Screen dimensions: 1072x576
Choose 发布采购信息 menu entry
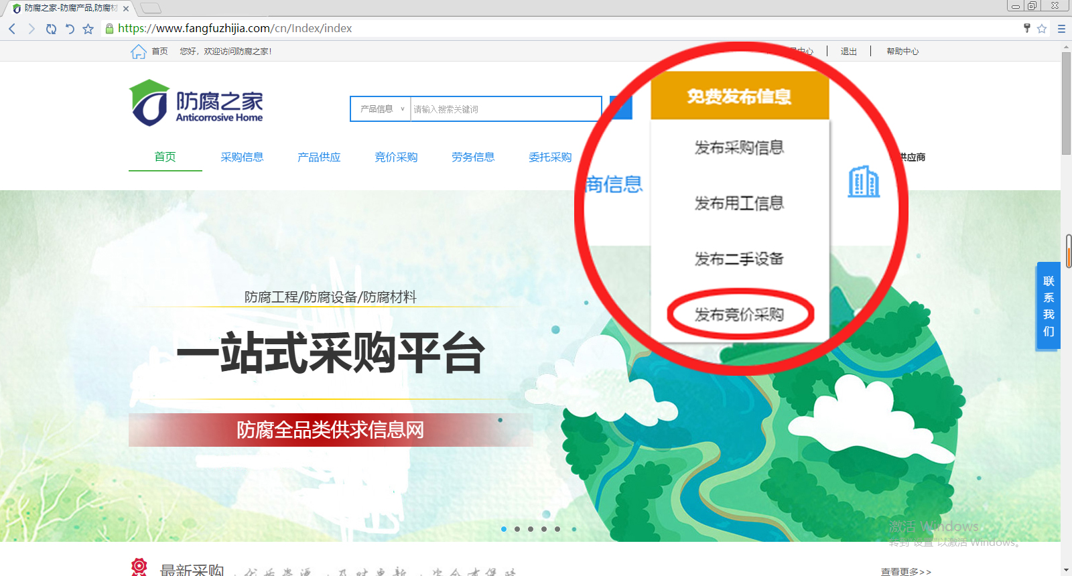point(739,147)
